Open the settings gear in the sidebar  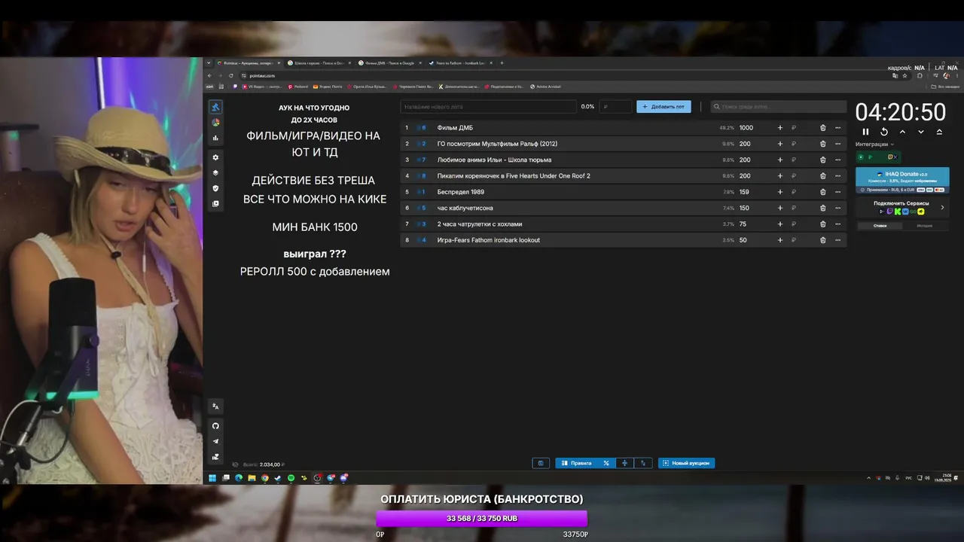(215, 157)
